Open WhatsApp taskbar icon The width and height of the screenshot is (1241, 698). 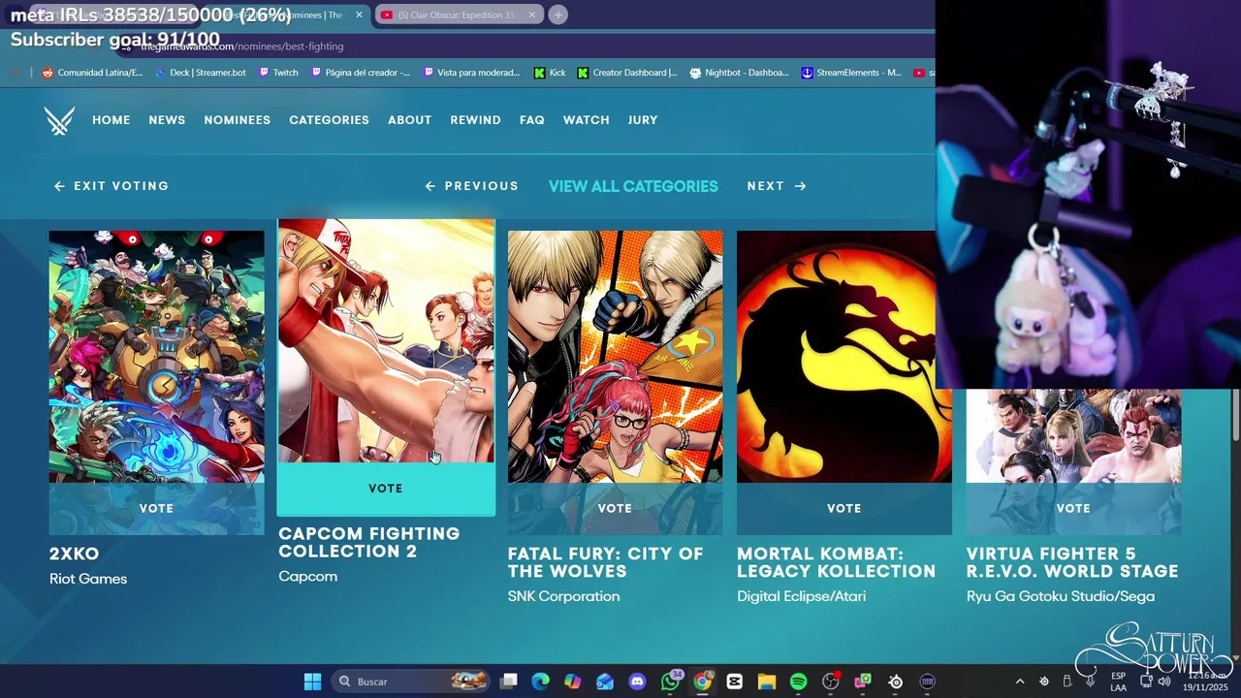coord(670,682)
